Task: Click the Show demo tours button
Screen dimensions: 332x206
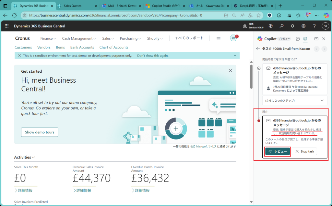Action: tap(40, 132)
